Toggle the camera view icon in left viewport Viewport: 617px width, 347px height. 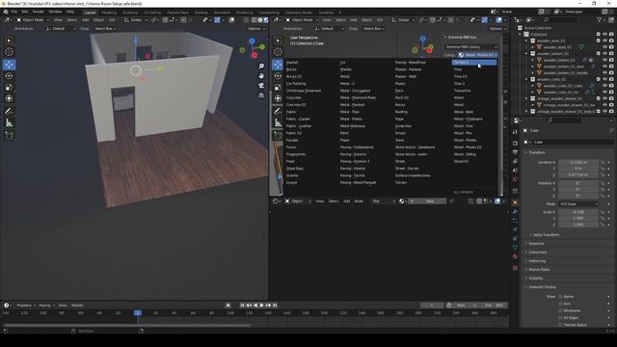[x=261, y=86]
